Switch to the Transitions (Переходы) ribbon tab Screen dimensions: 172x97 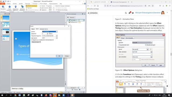(27, 4)
